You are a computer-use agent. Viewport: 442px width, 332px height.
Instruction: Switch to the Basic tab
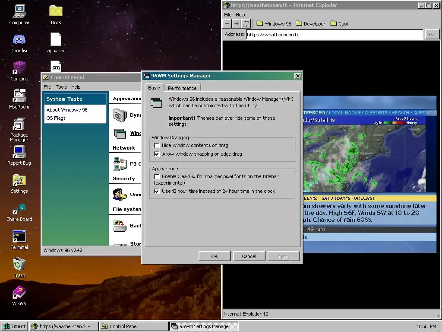[x=154, y=88]
